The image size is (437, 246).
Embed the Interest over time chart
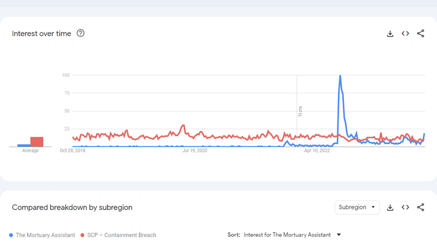click(x=405, y=34)
